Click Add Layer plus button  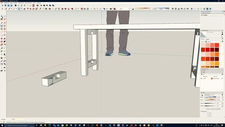tap(201, 74)
